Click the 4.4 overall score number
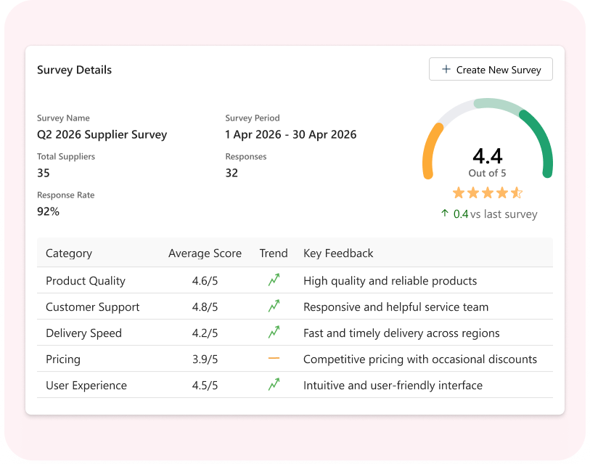Viewport: 590px width, 464px height. (487, 156)
